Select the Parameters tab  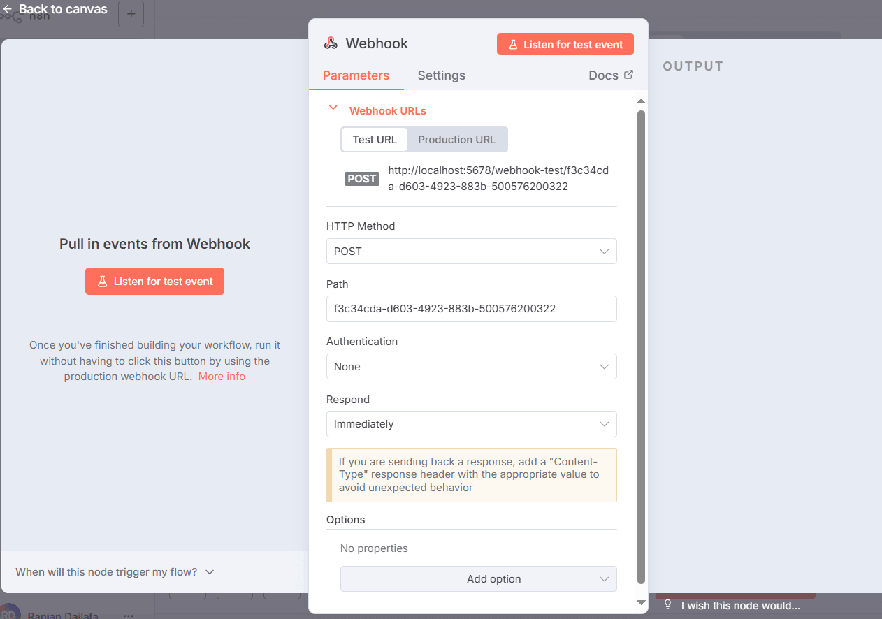click(356, 75)
